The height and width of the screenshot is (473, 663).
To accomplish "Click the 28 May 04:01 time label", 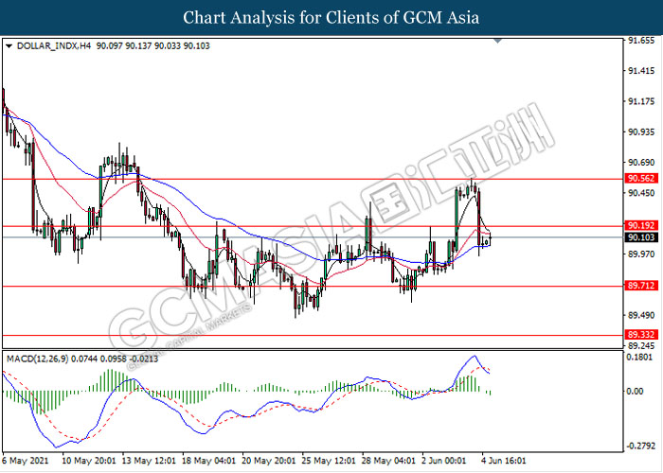I will coord(388,461).
